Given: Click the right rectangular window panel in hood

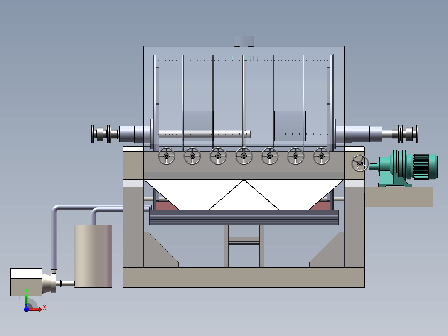Looking at the screenshot, I should point(290,126).
